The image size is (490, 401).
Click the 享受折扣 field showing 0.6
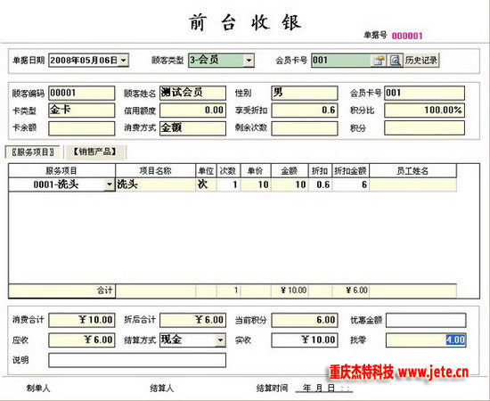pos(305,110)
